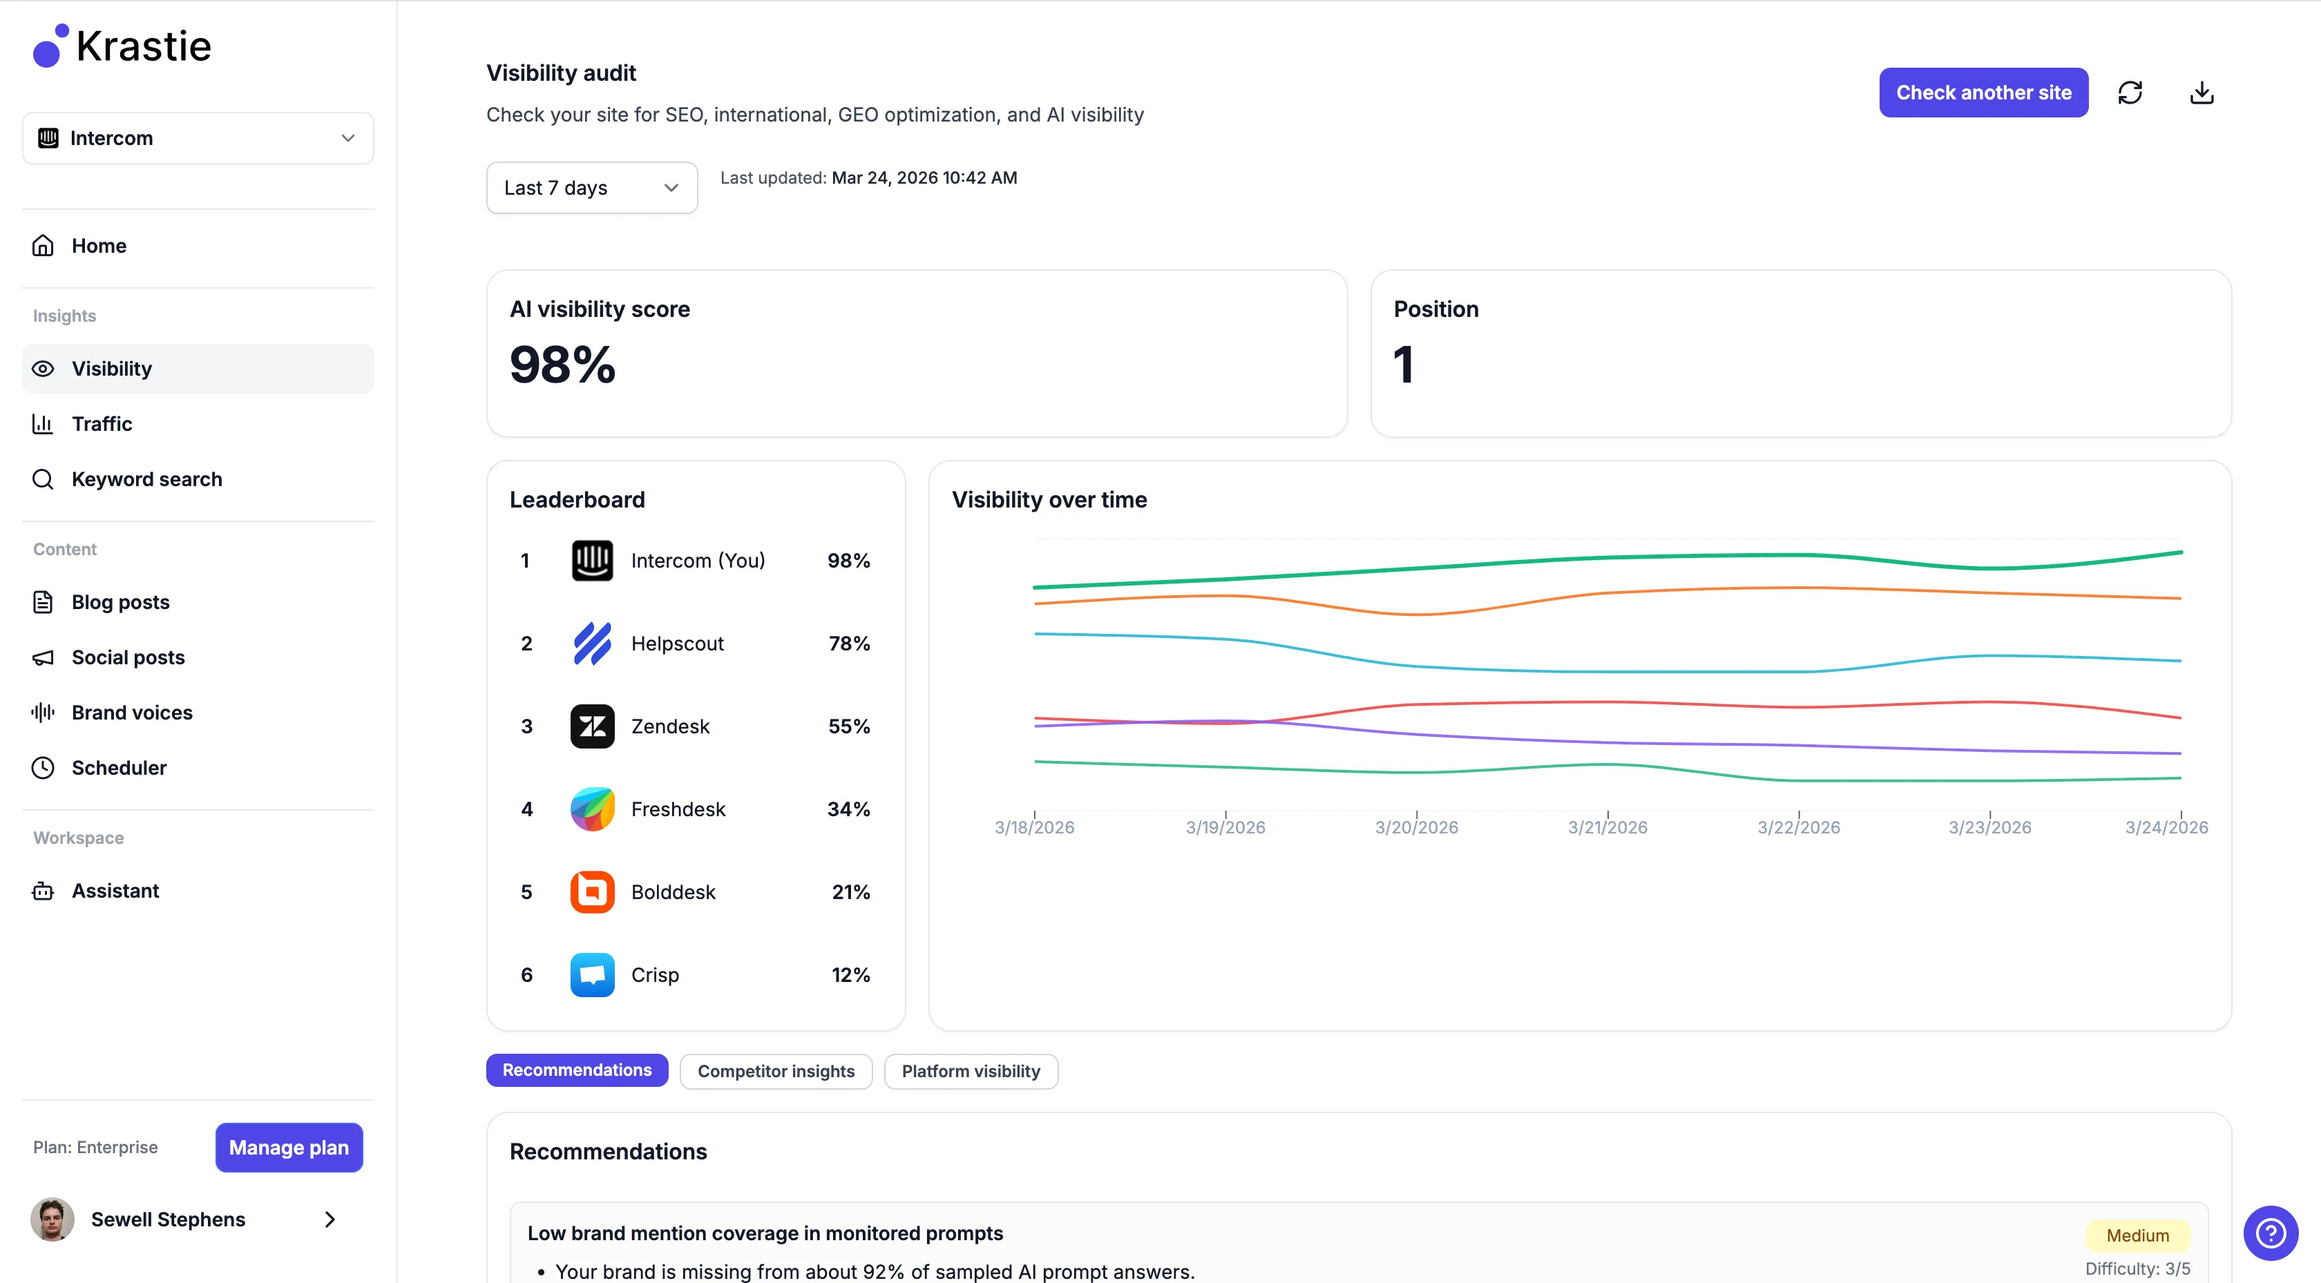Switch to Platform visibility tab
This screenshot has width=2321, height=1283.
click(971, 1071)
